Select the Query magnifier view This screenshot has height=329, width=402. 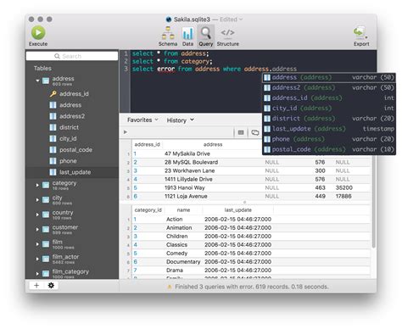point(206,36)
